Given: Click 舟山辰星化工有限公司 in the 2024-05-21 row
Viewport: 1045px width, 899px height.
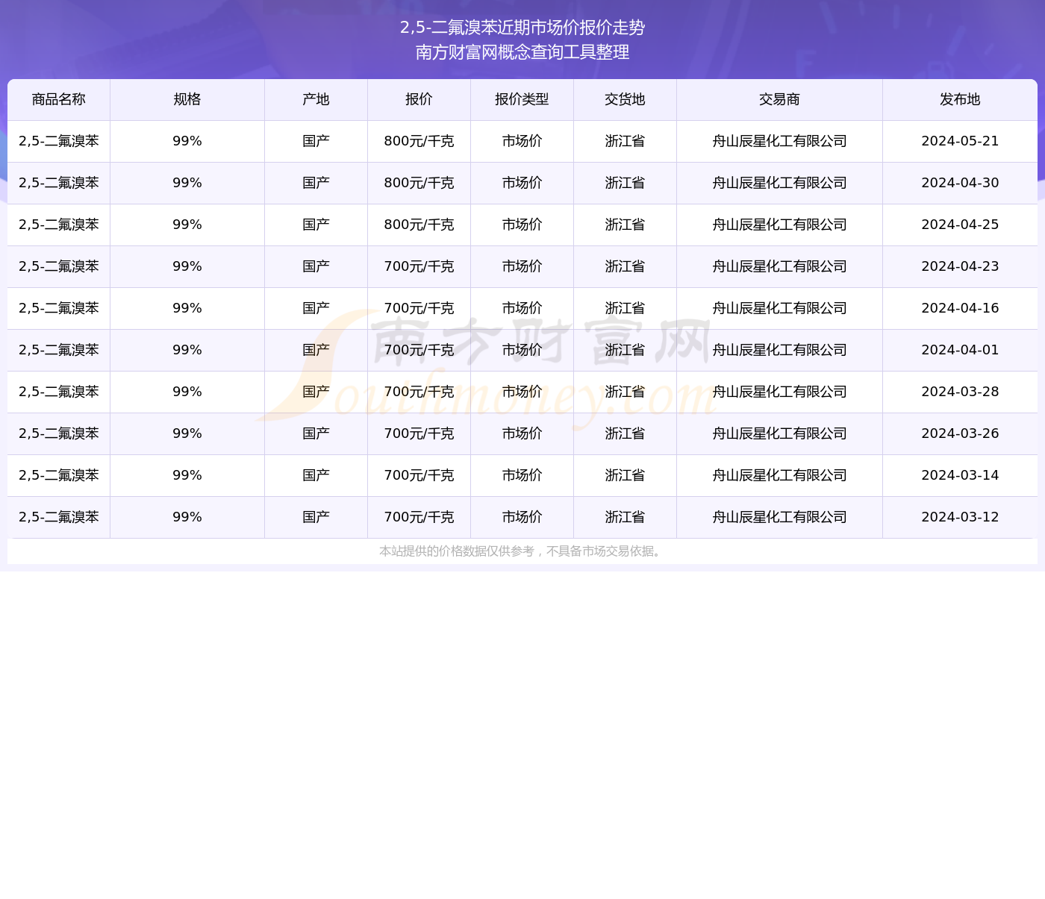Looking at the screenshot, I should pos(779,142).
